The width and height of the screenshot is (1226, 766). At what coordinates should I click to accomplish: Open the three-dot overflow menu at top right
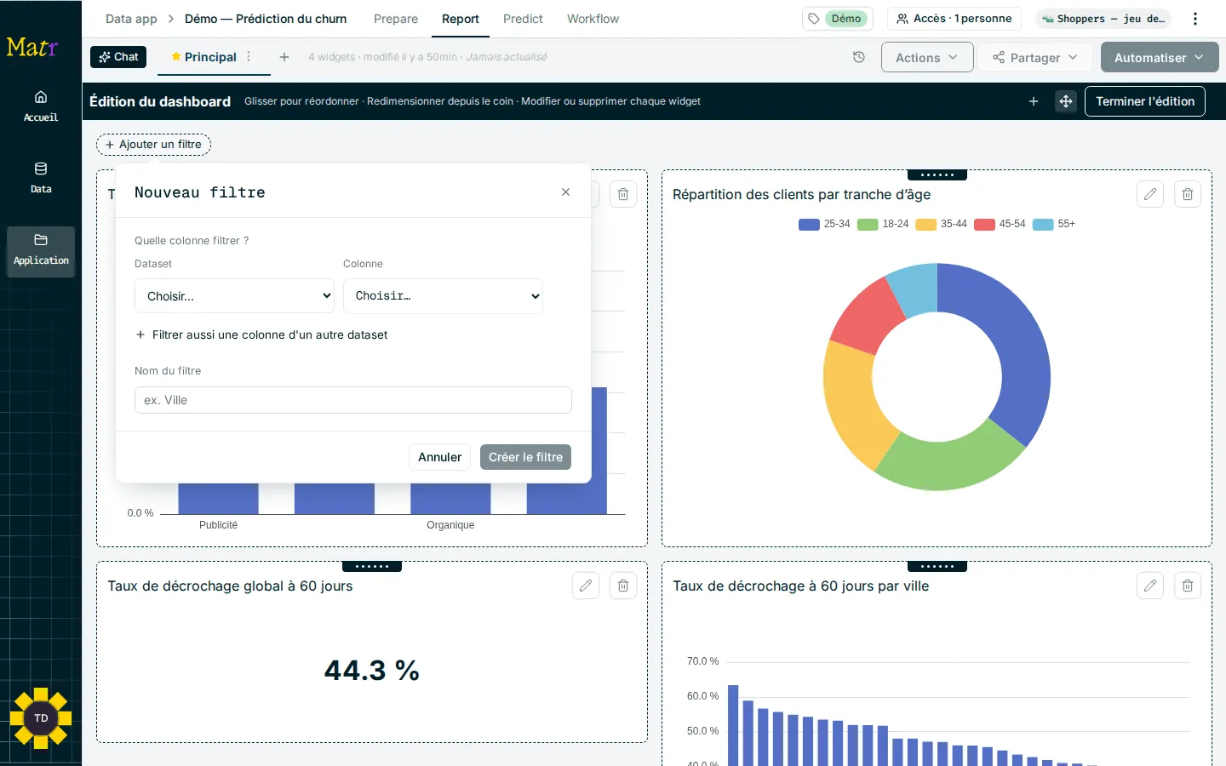1195,19
